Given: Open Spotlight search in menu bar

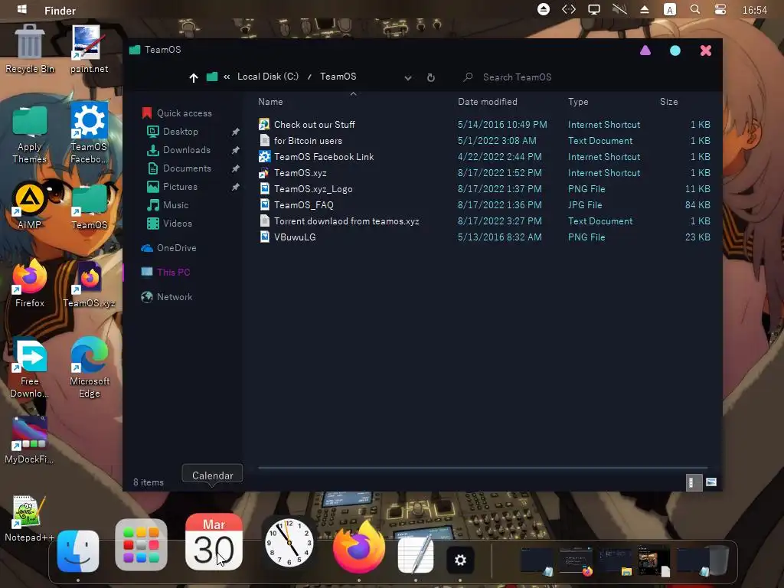Looking at the screenshot, I should [694, 9].
